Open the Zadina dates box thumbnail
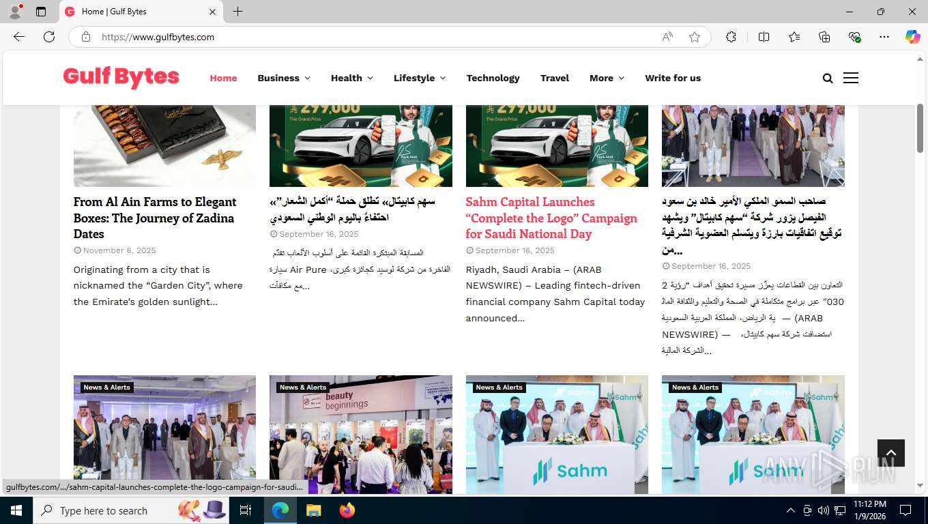Viewport: 928px width, 524px height. coord(164,145)
